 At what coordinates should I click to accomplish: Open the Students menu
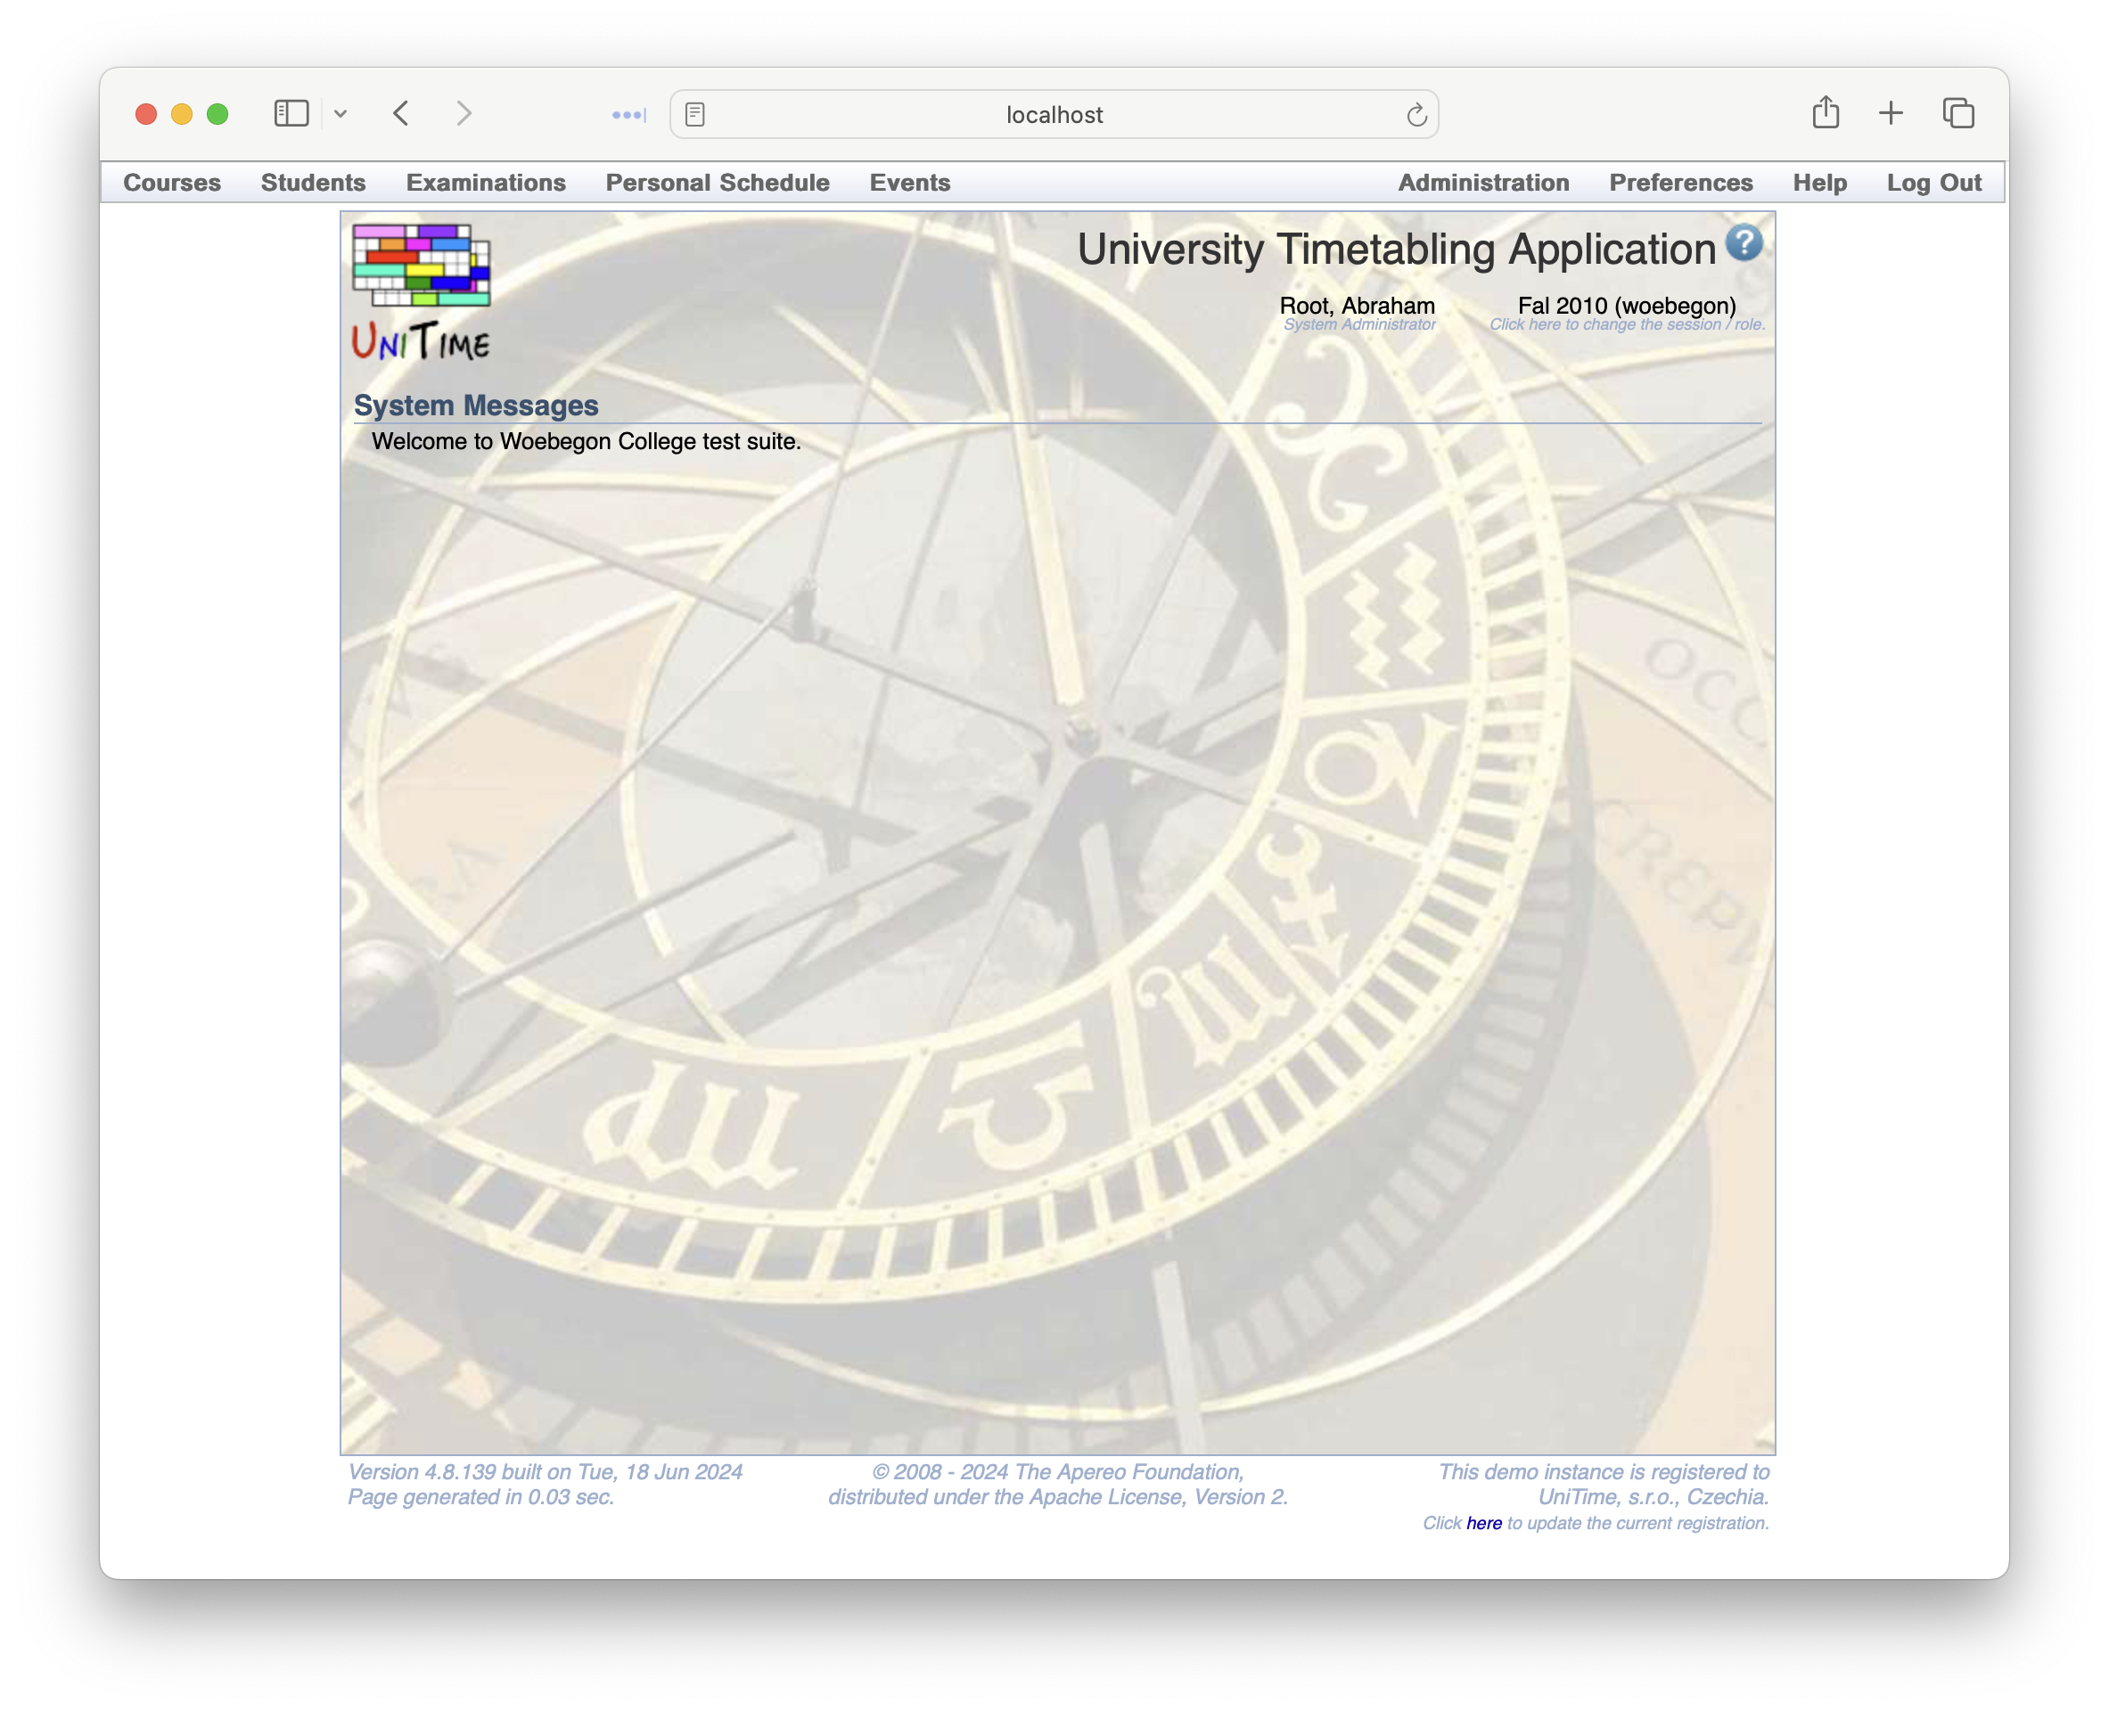pos(313,182)
